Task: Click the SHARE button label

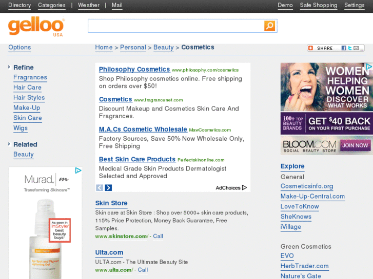Action: pyautogui.click(x=325, y=48)
